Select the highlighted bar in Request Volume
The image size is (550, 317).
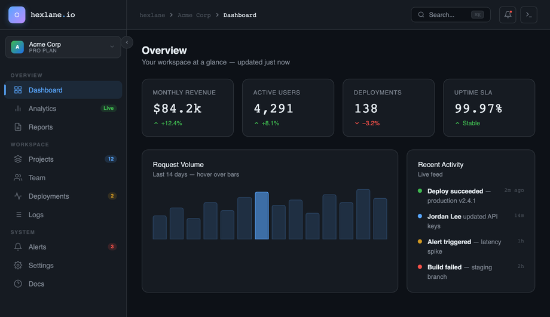262,216
